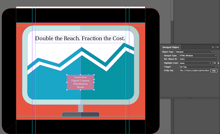Click the HTML File label
Screen dimensions: 220x134
click(x=169, y=71)
